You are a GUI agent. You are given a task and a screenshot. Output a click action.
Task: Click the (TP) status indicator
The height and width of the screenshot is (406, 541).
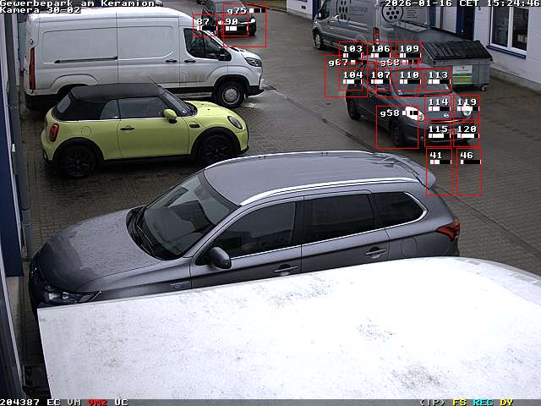click(432, 402)
